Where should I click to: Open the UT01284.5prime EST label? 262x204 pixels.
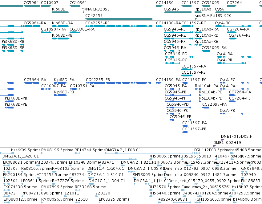(212, 193)
